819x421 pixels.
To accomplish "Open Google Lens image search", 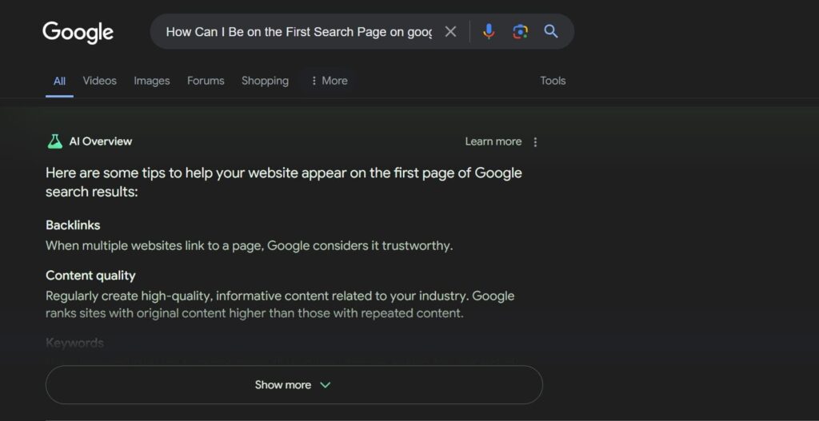I will tap(520, 32).
